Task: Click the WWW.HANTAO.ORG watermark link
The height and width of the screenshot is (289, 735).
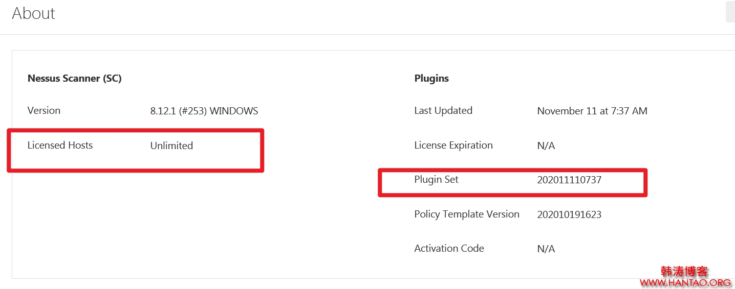Action: 685,282
